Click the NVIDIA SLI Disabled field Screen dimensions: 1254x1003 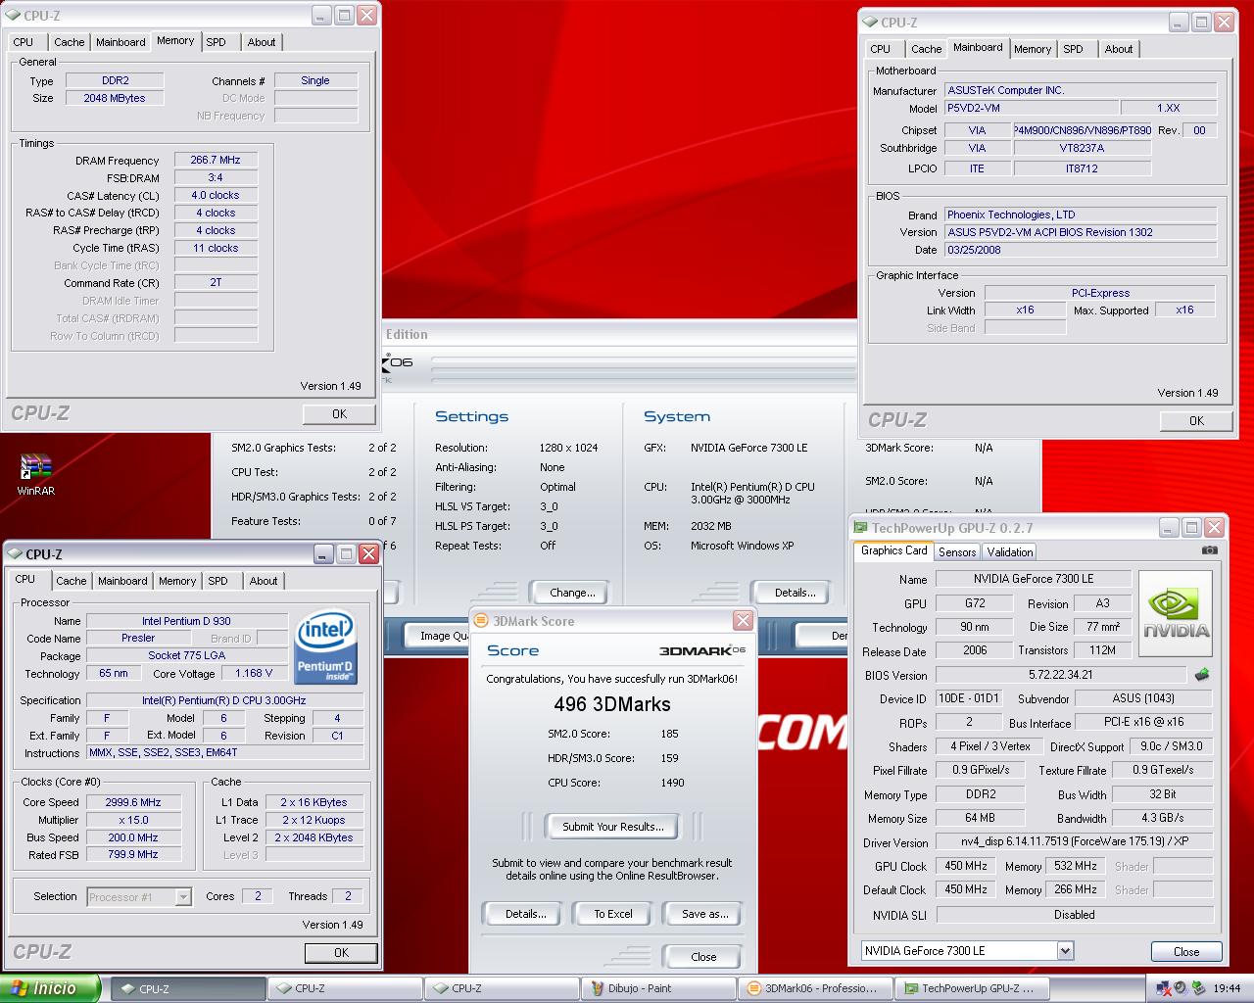tap(1075, 915)
